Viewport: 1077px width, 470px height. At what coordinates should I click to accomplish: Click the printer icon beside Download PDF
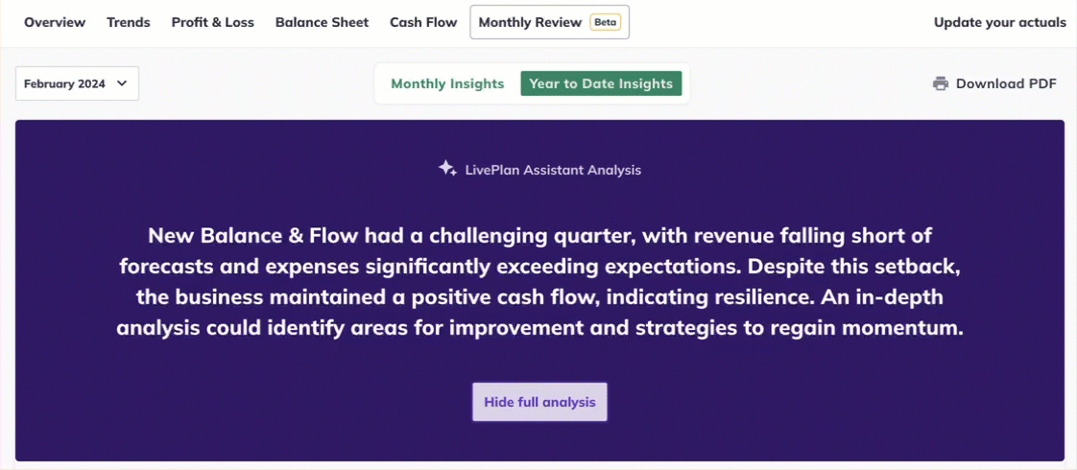[941, 83]
